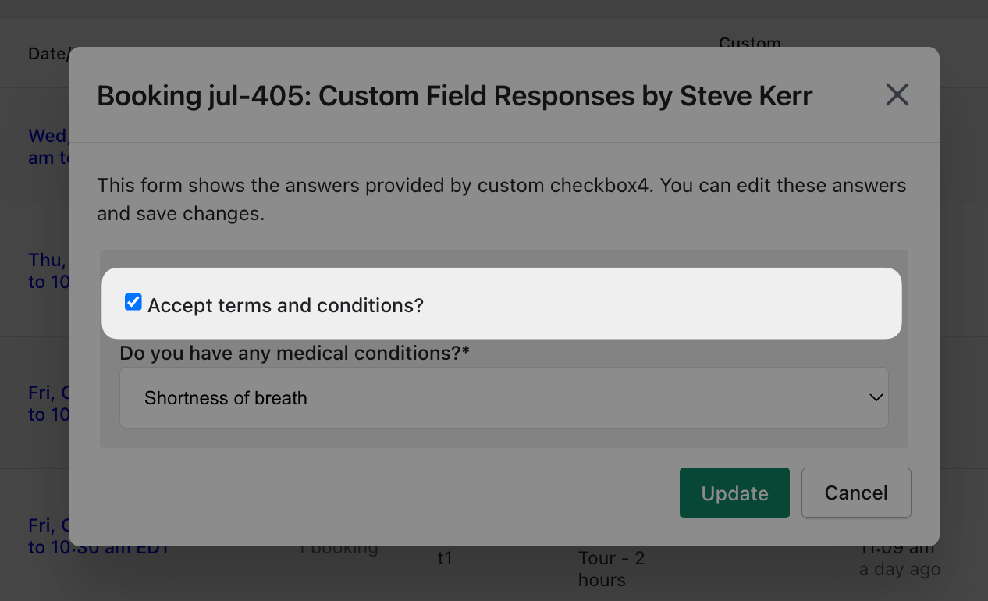988x601 pixels.
Task: Cancel editing the custom field responses
Action: 856,493
